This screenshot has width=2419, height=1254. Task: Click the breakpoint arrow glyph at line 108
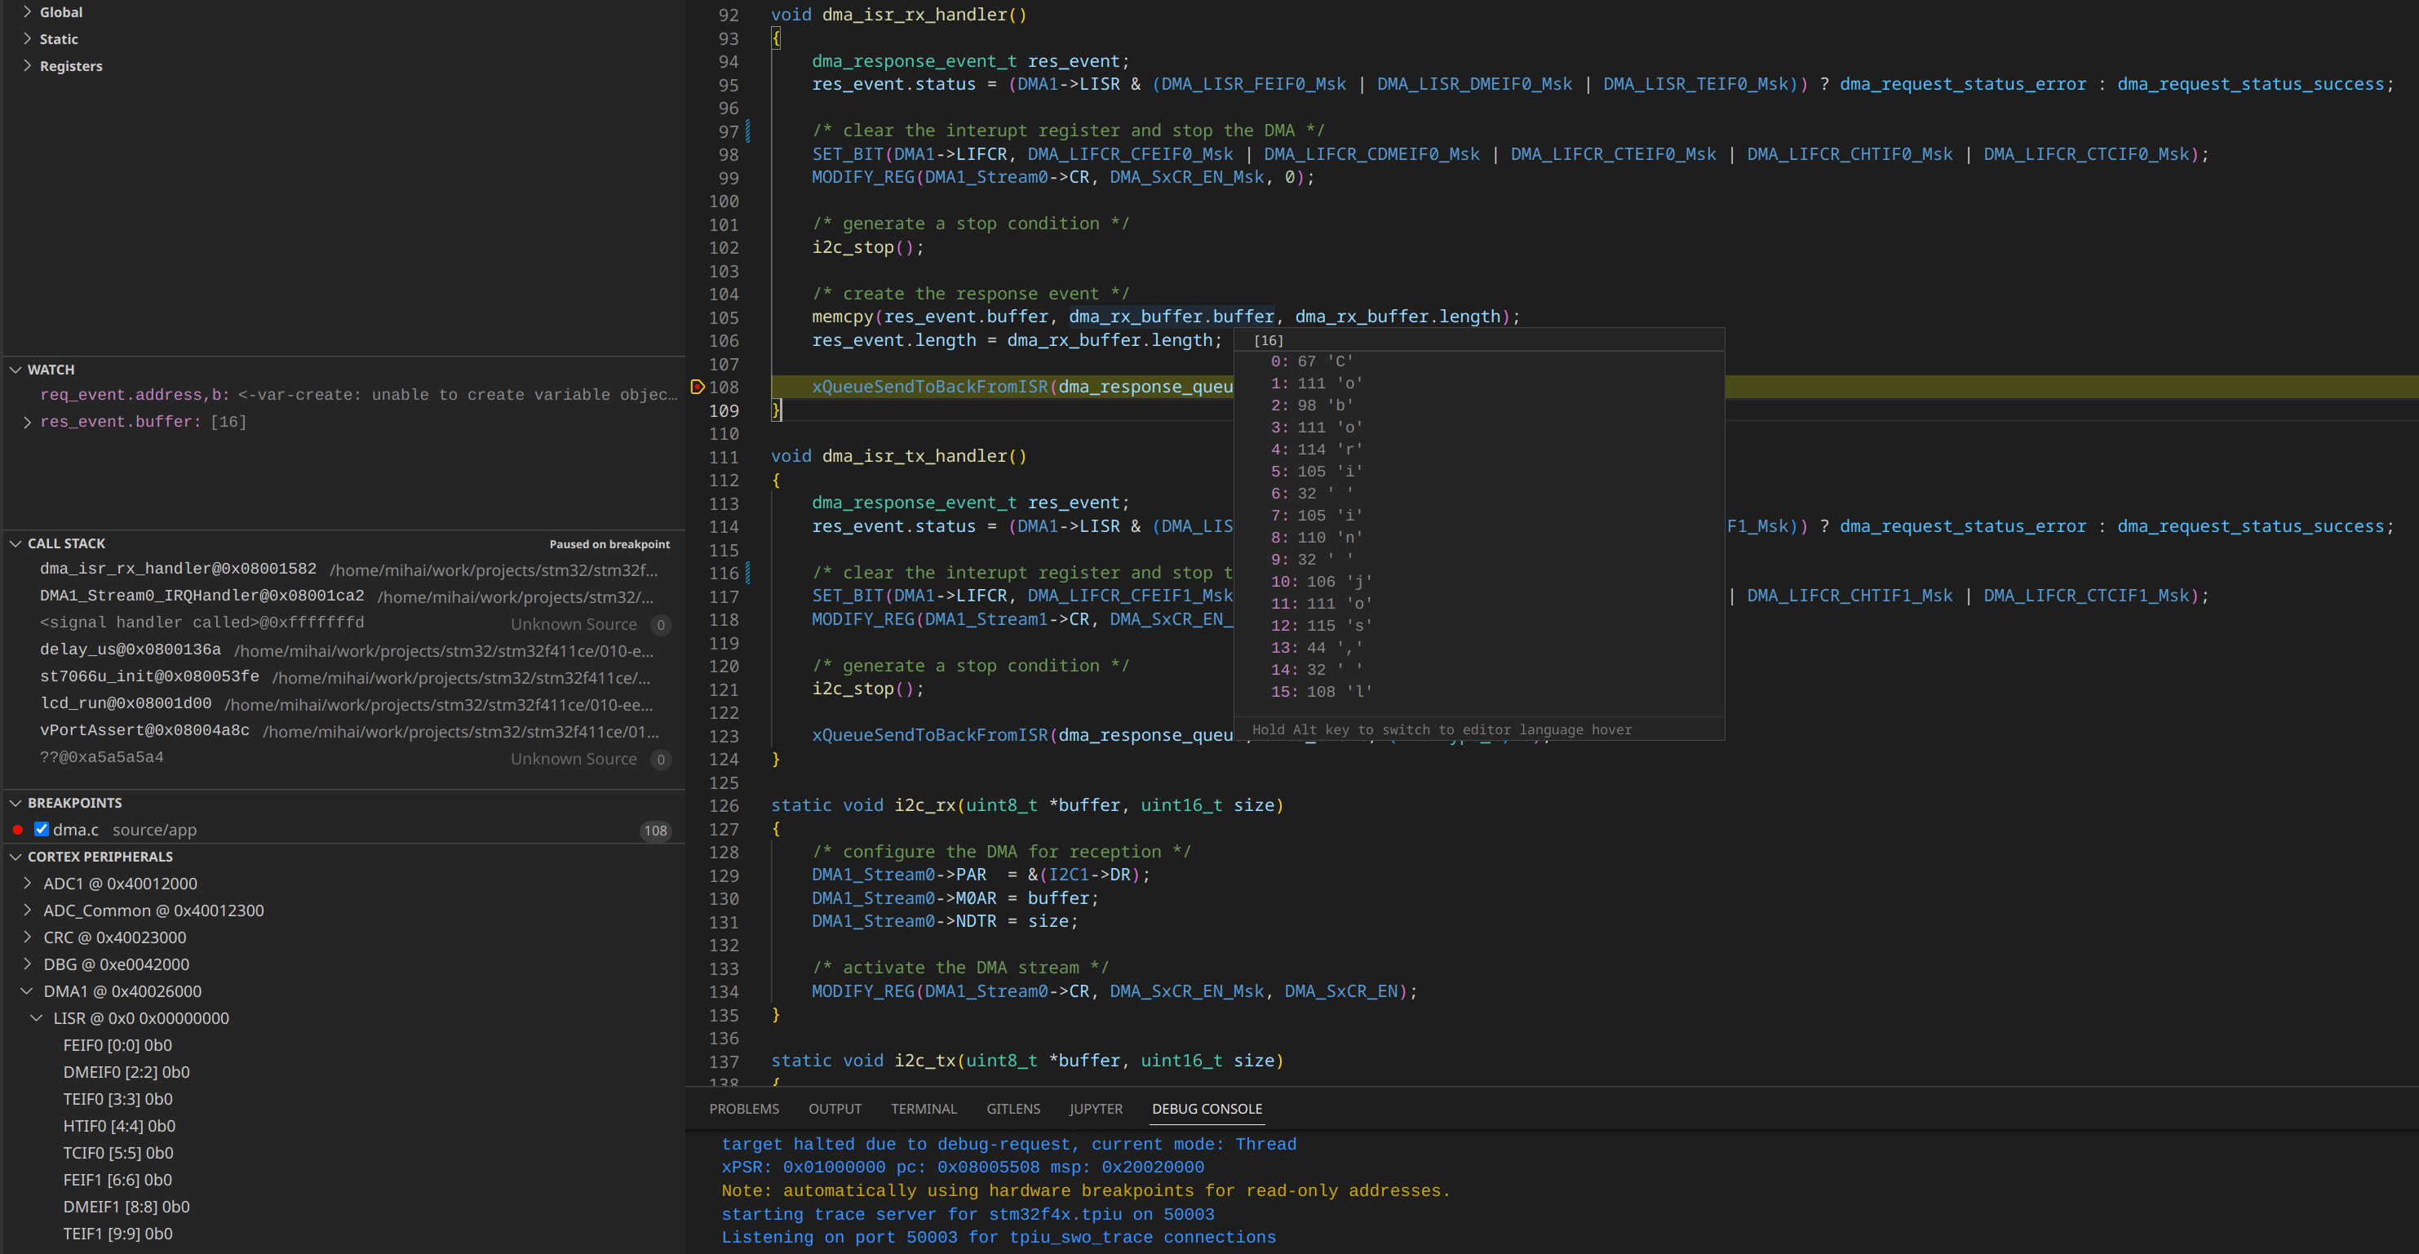pyautogui.click(x=697, y=387)
